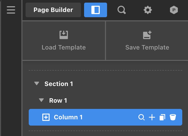Select Row 1 in the tree
This screenshot has height=136, width=188.
click(58, 101)
